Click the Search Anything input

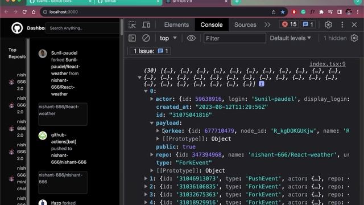coord(82,28)
